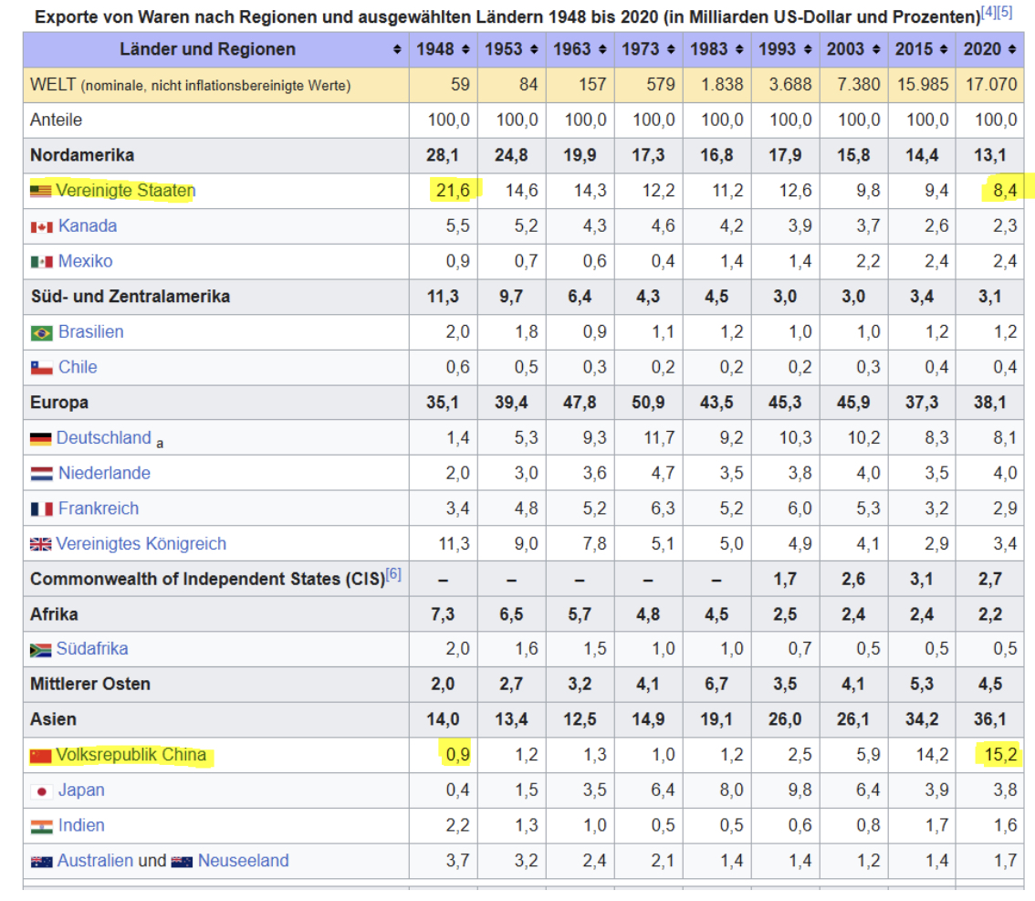Viewport: 1035px width, 901px height.
Task: Sort table by the 2015 column arrows
Action: (x=943, y=49)
